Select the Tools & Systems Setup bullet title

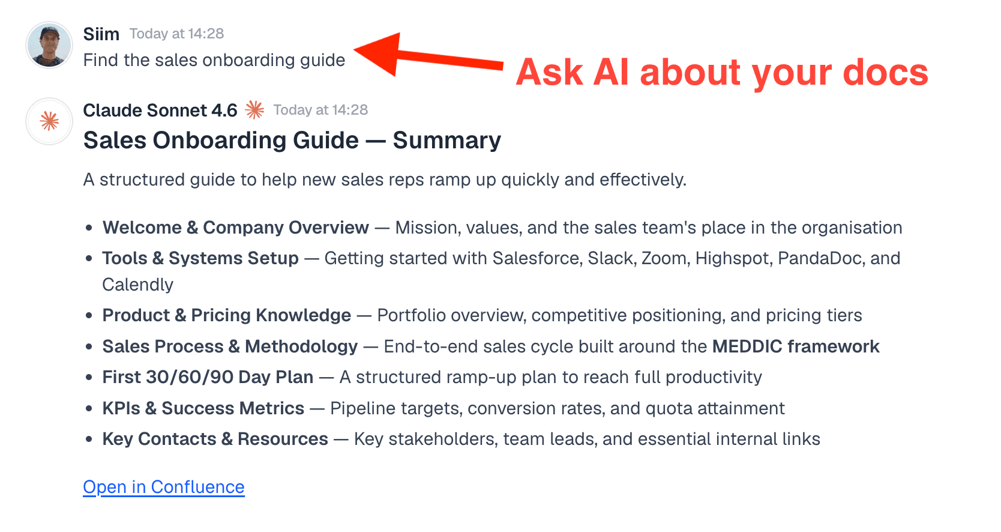(x=200, y=258)
